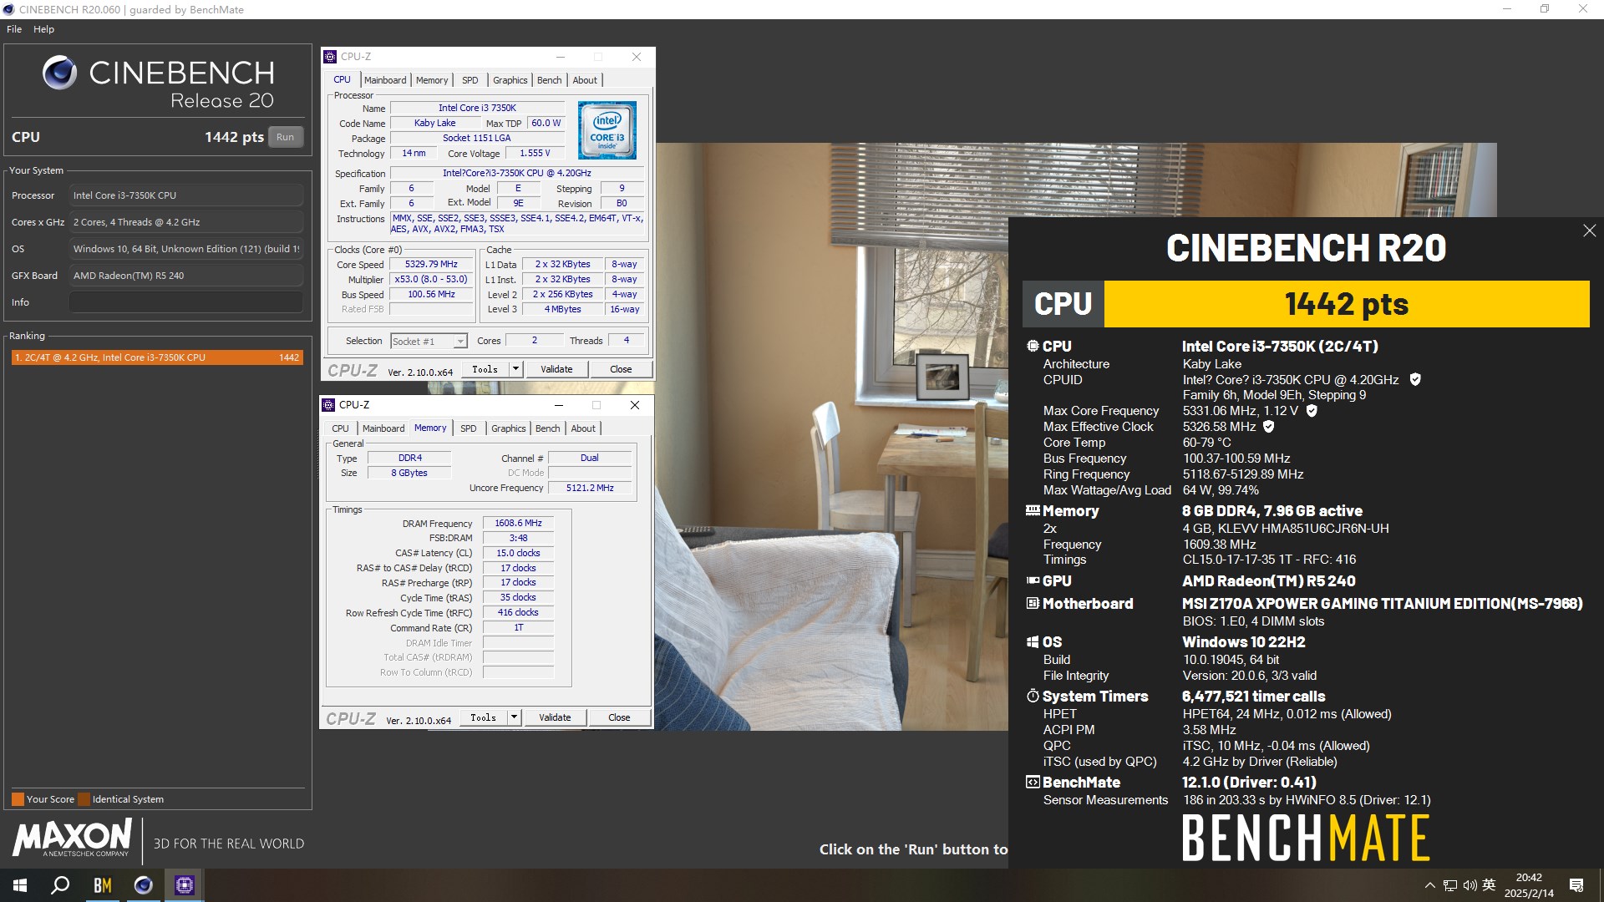Screen dimensions: 1604x902
Task: Click the CPU chip icon in BenchMate panel
Action: (x=1033, y=346)
